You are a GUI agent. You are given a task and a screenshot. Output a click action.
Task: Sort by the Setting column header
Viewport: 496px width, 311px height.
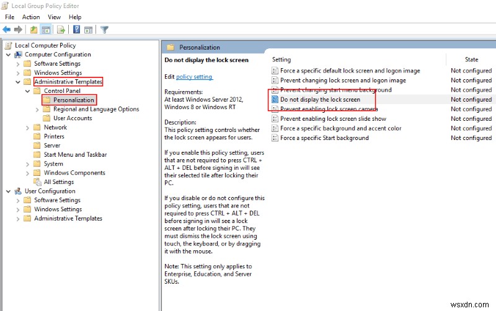[281, 59]
